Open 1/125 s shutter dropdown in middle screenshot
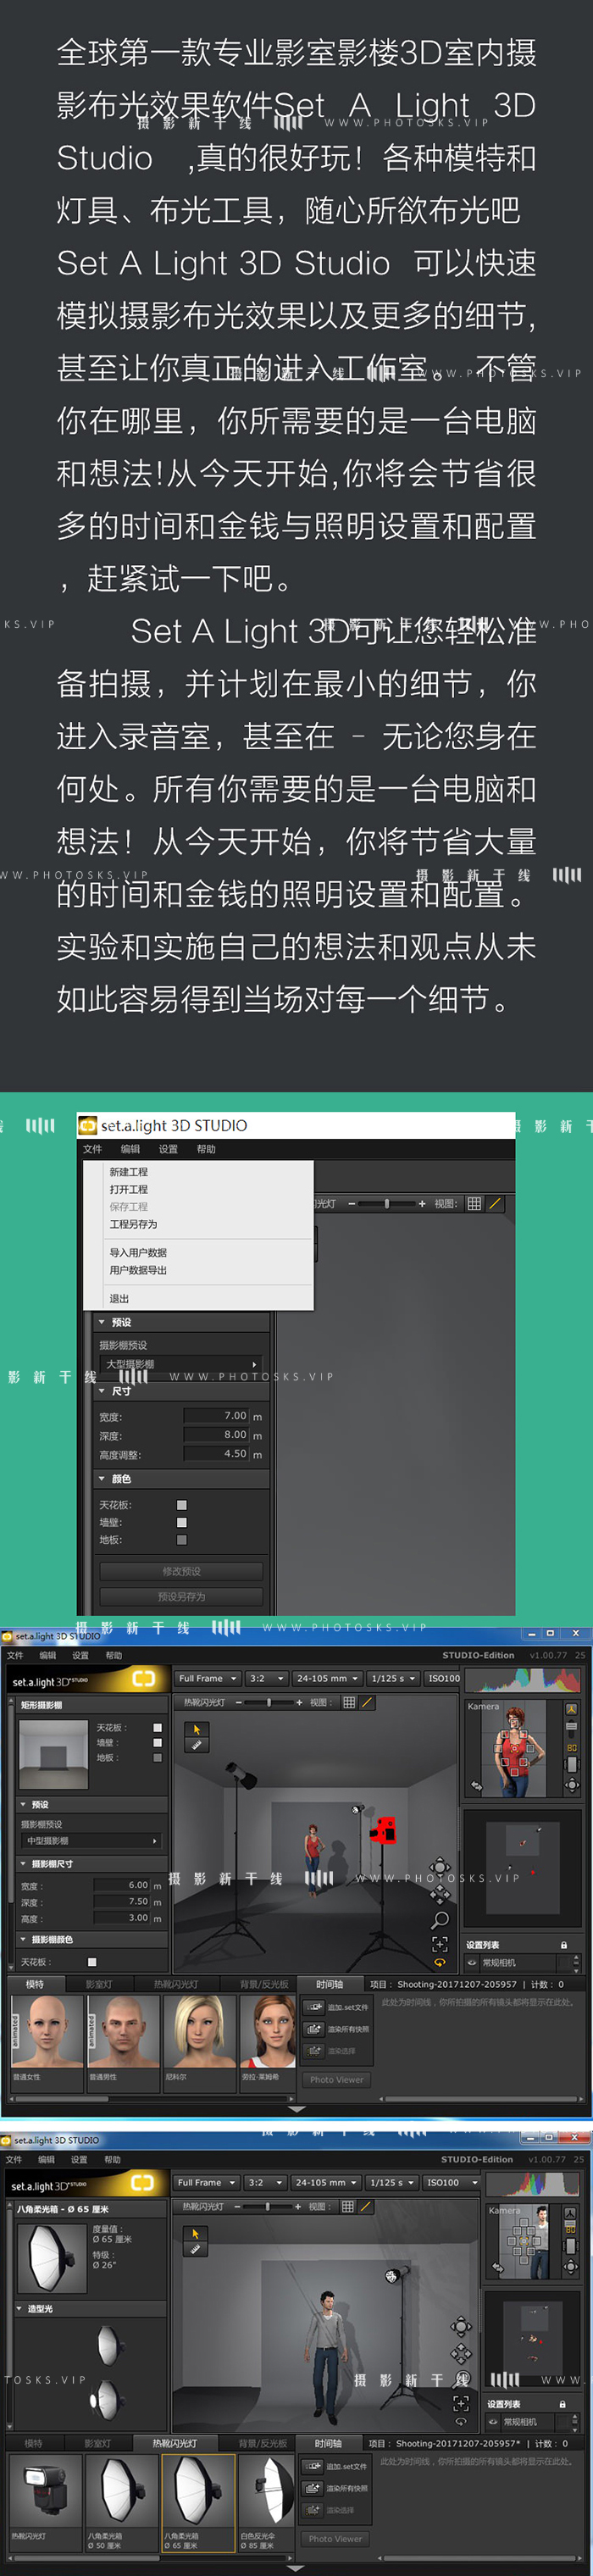This screenshot has height=2576, width=593. tap(393, 1678)
